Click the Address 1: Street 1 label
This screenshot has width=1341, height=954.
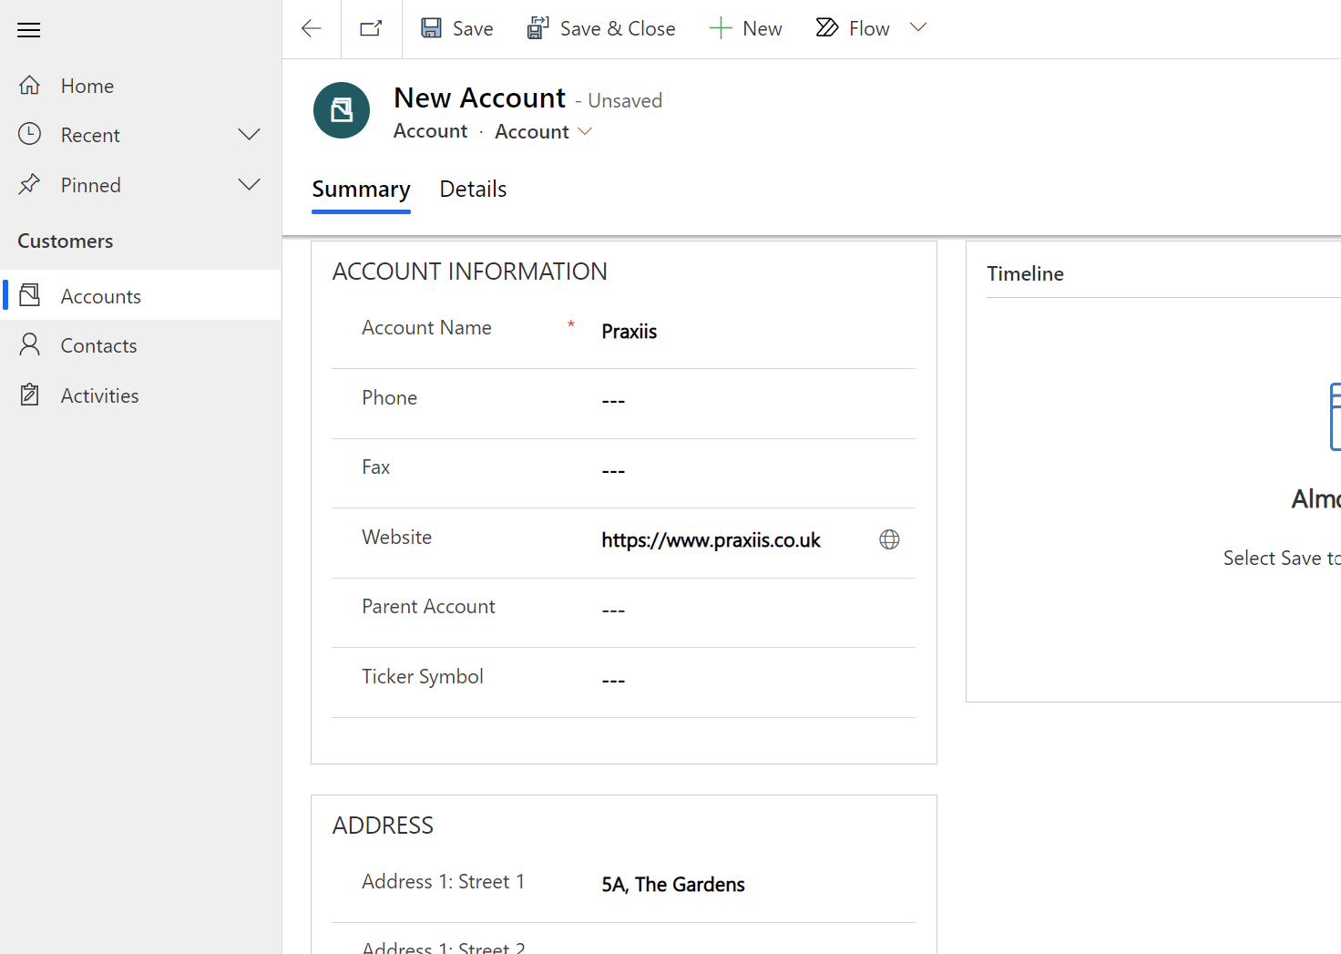[x=443, y=882]
